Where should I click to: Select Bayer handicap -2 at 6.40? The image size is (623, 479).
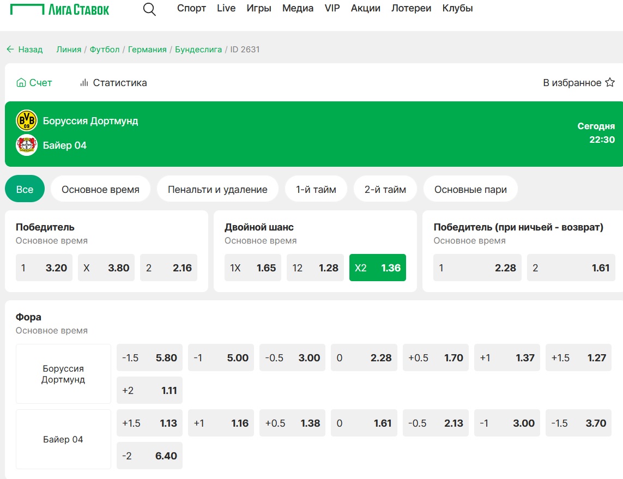pyautogui.click(x=149, y=456)
